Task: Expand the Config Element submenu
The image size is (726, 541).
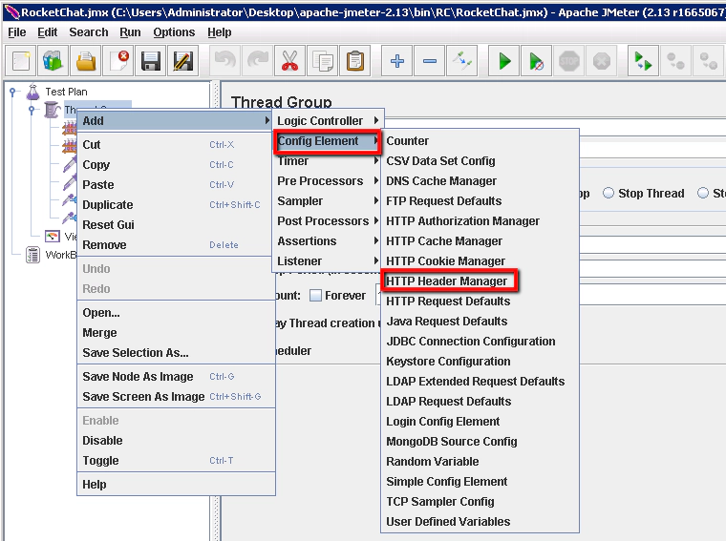Action: (328, 141)
